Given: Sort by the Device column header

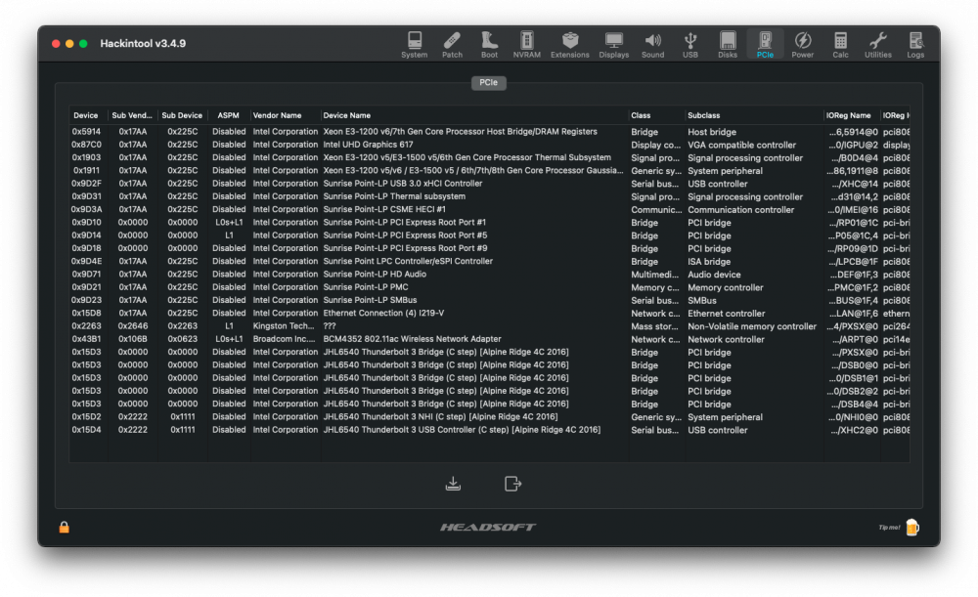Looking at the screenshot, I should 85,115.
